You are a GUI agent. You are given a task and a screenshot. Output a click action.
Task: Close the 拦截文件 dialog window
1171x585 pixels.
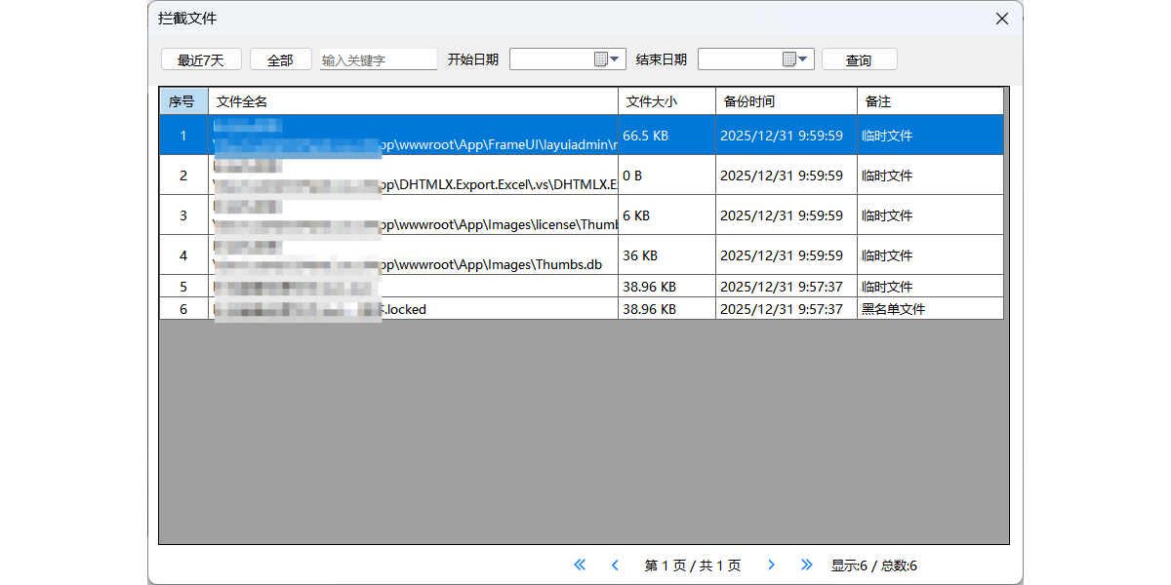pos(1001,19)
